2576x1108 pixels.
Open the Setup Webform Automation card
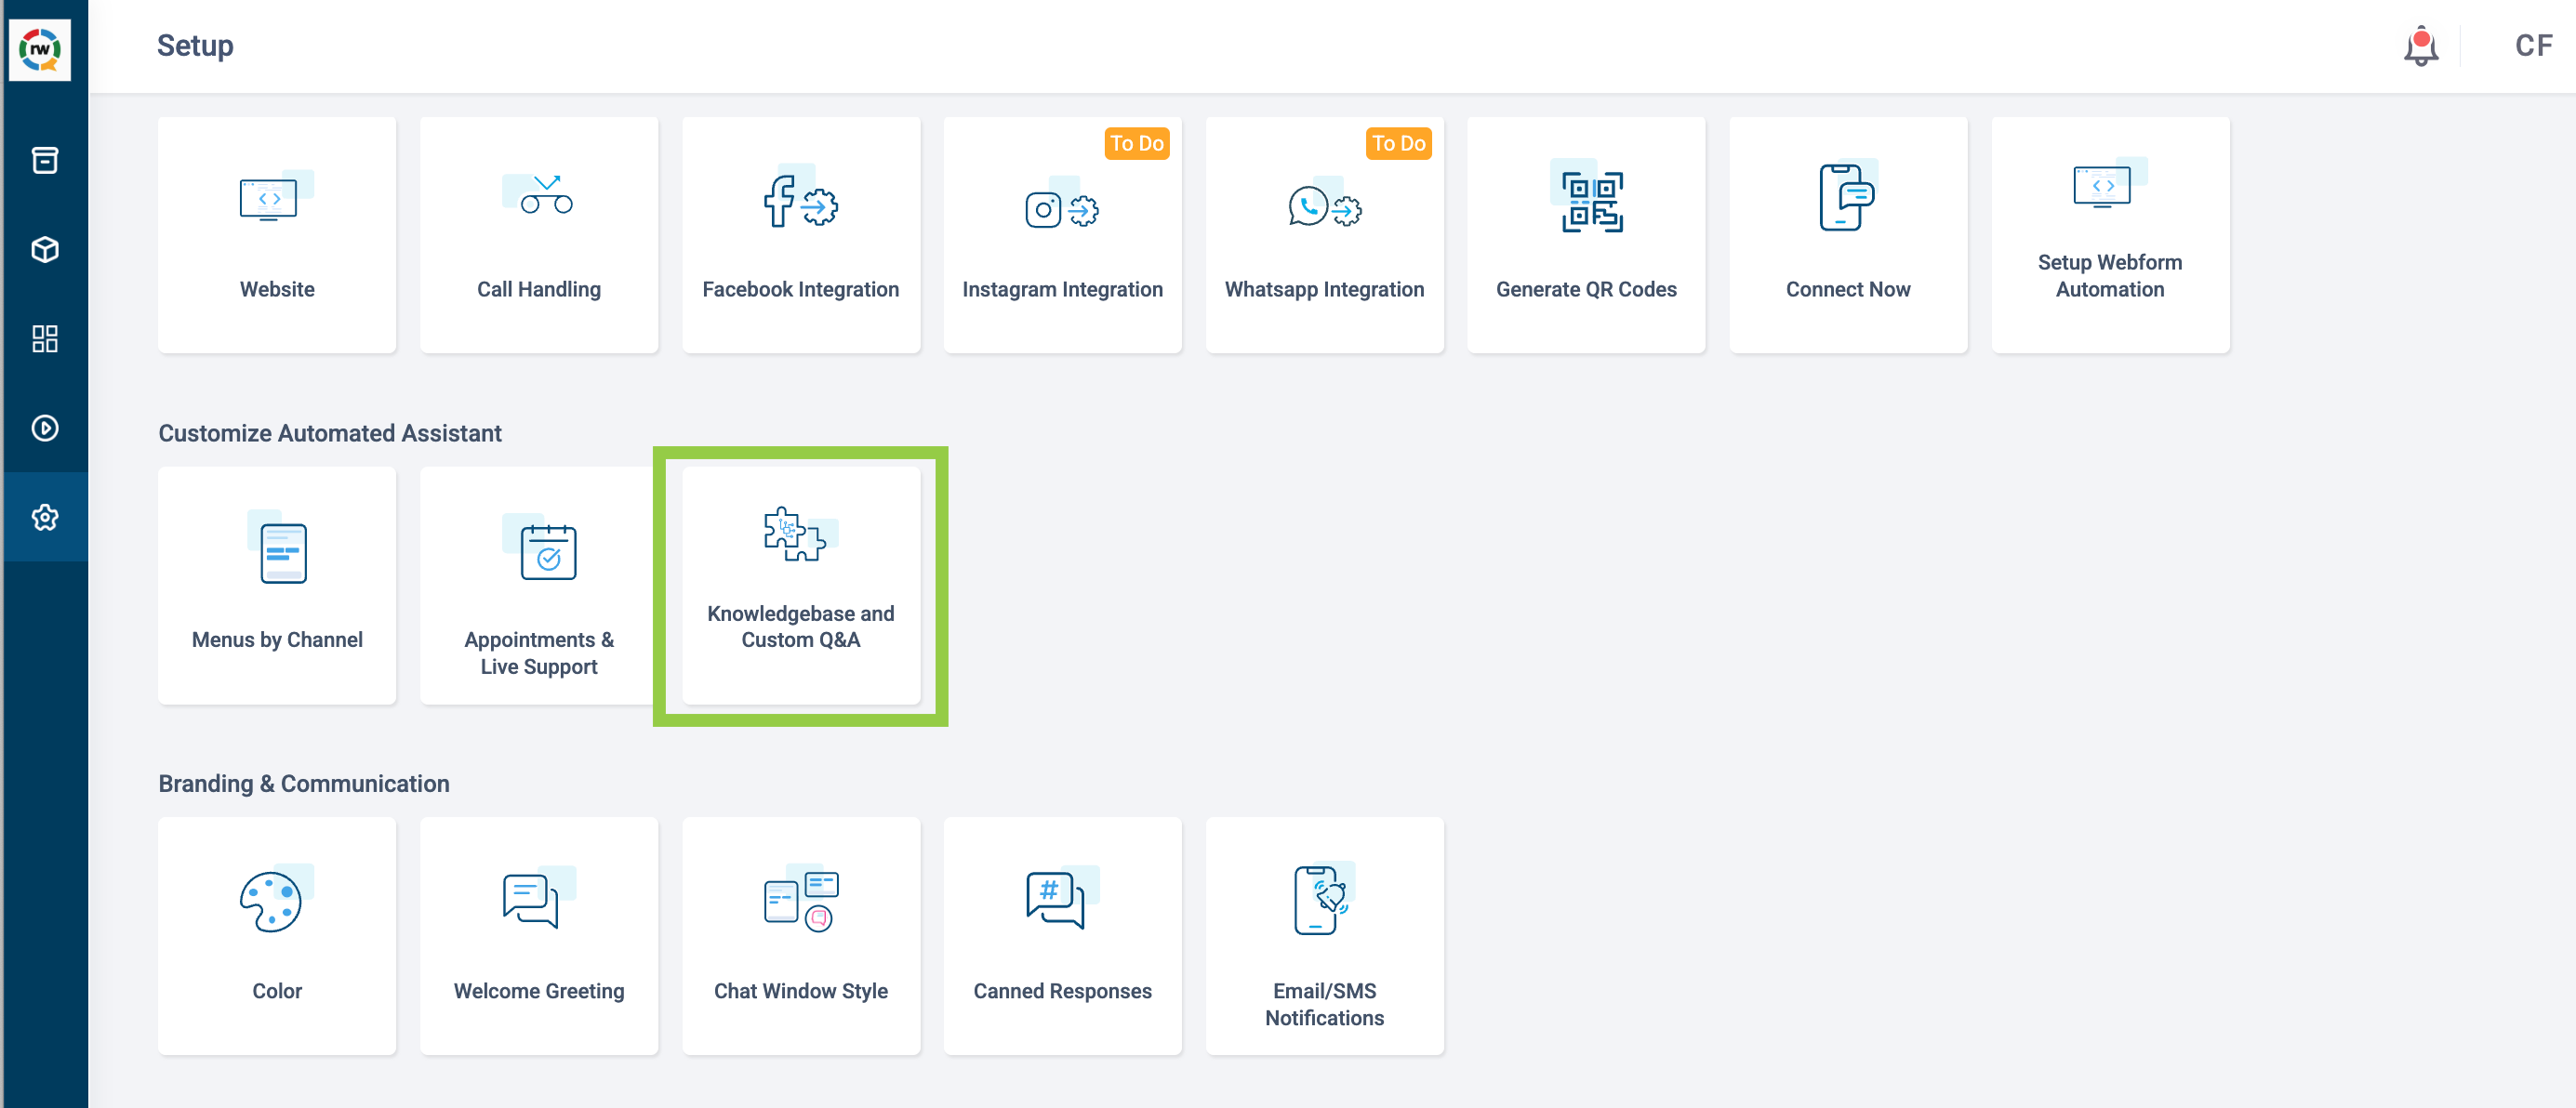2110,235
